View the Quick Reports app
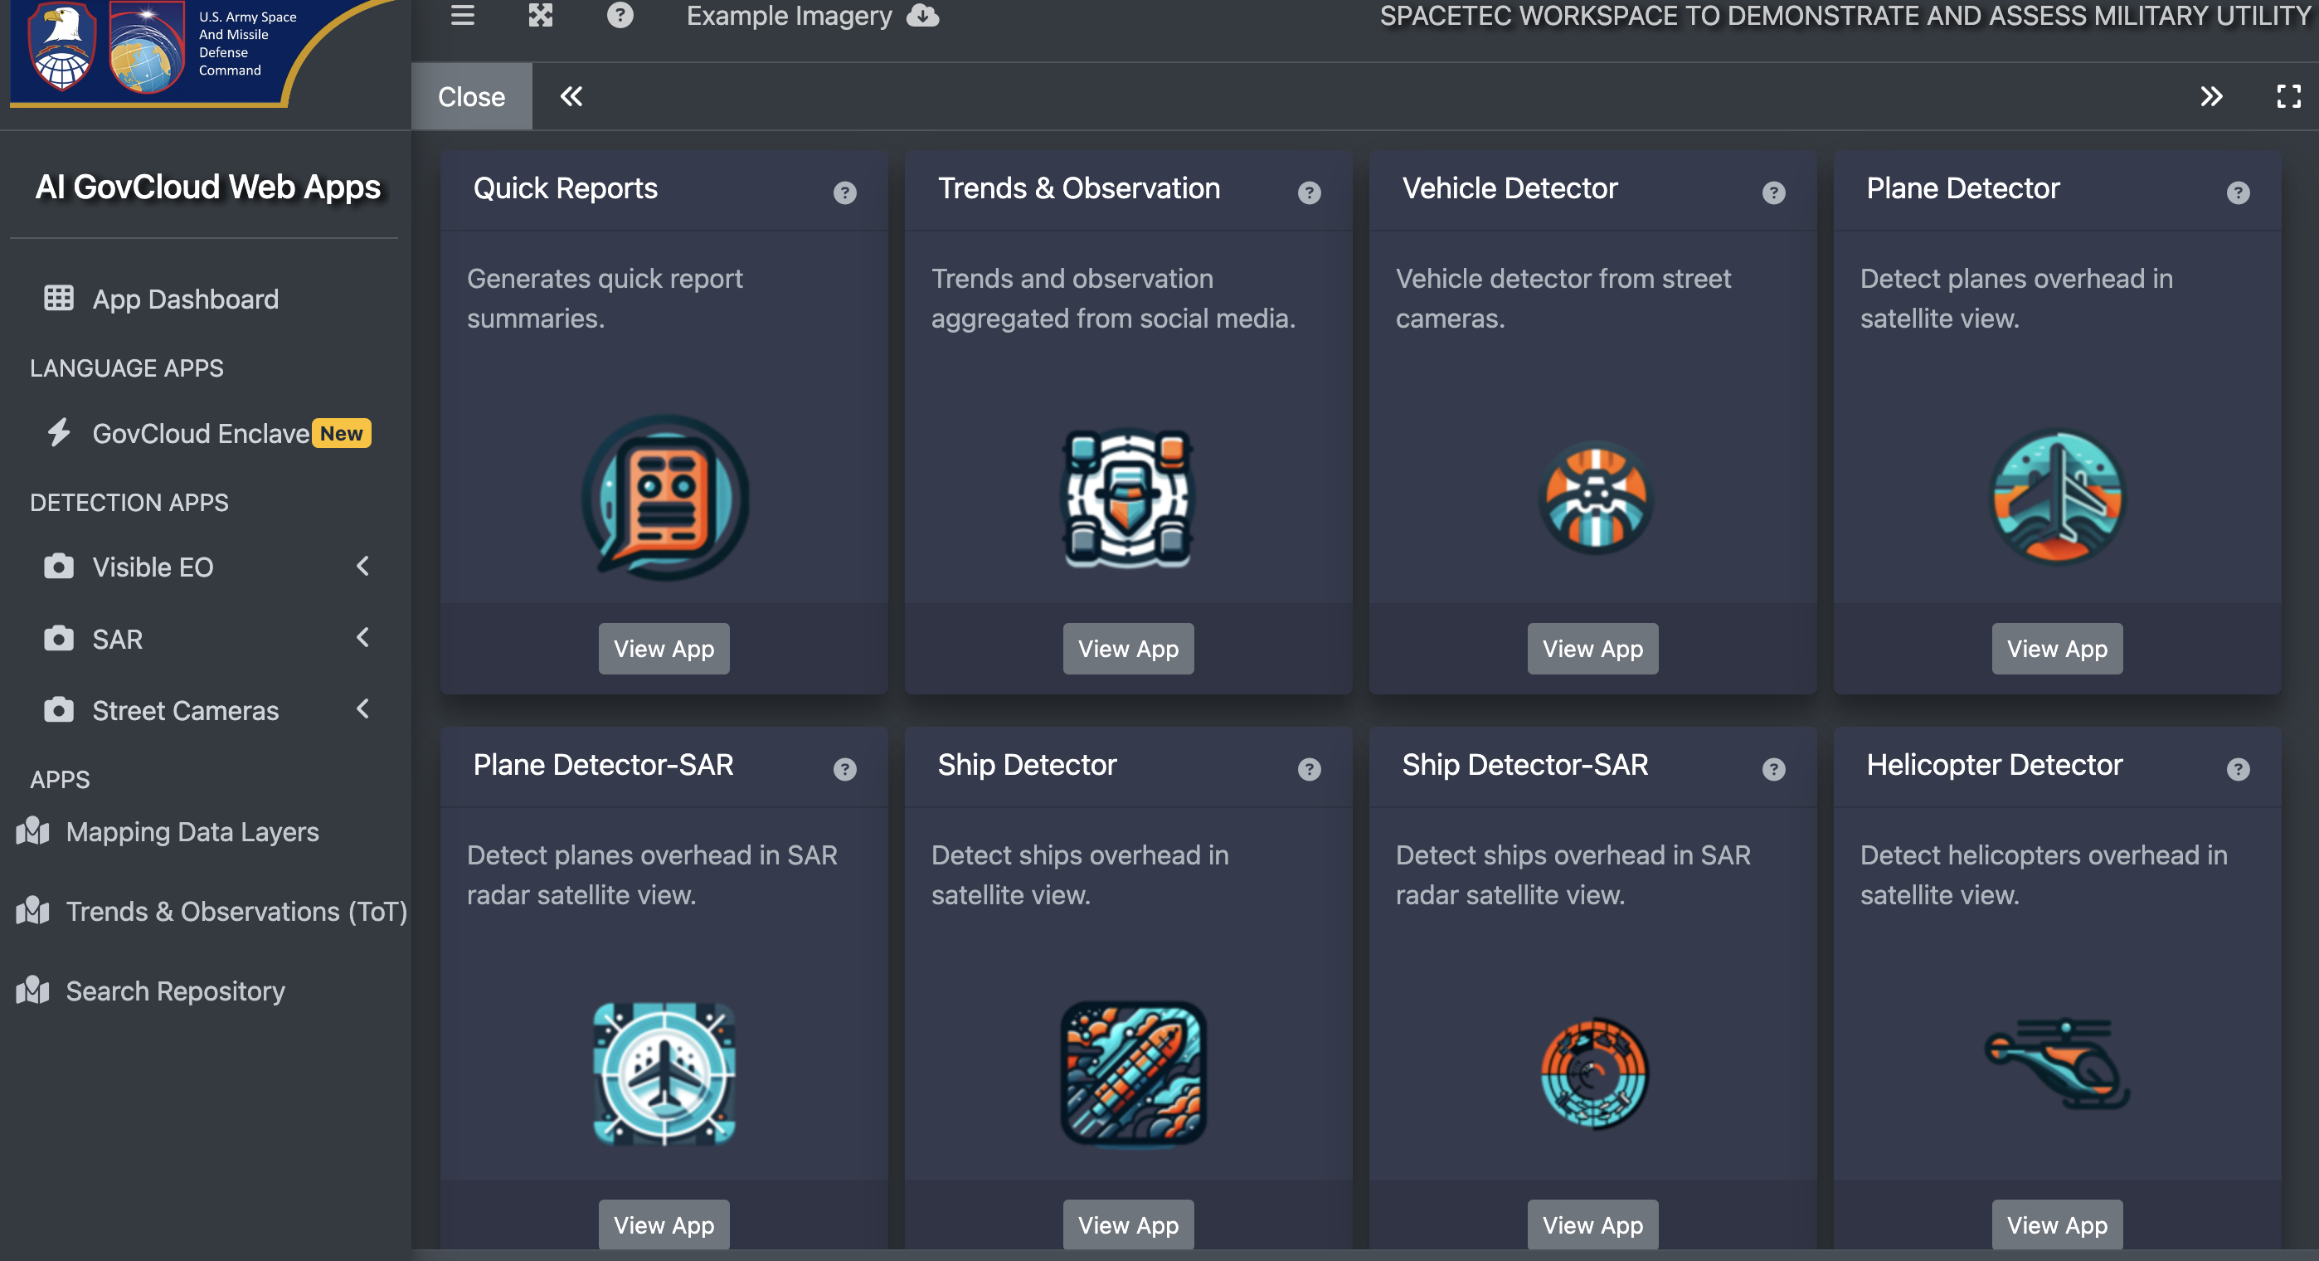The width and height of the screenshot is (2319, 1261). 664,649
